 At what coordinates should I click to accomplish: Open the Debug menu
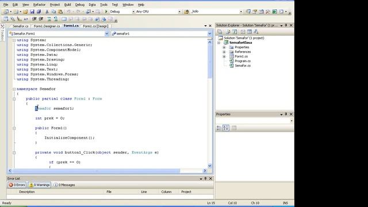[x=80, y=5]
